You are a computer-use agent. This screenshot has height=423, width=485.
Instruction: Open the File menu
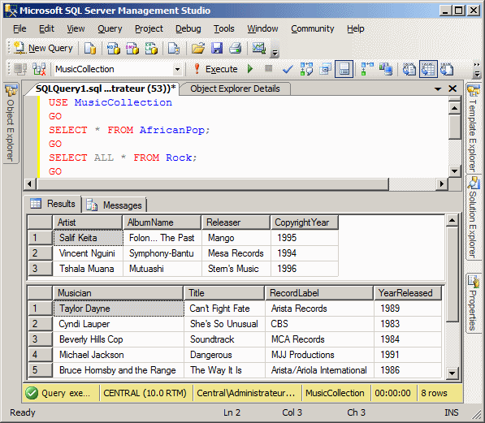point(19,28)
